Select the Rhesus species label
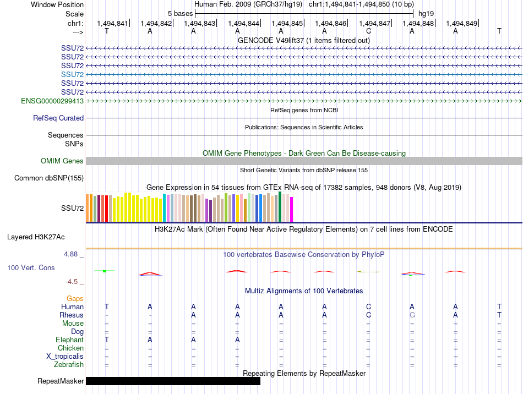Viewport: 523px width, 394px height. click(72, 315)
